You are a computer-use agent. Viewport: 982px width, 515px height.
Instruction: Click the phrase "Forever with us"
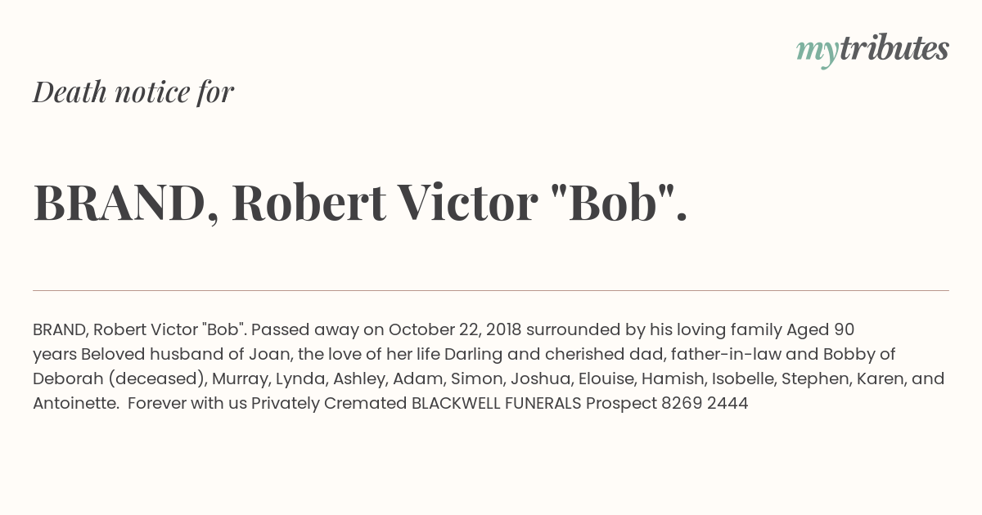tap(187, 404)
